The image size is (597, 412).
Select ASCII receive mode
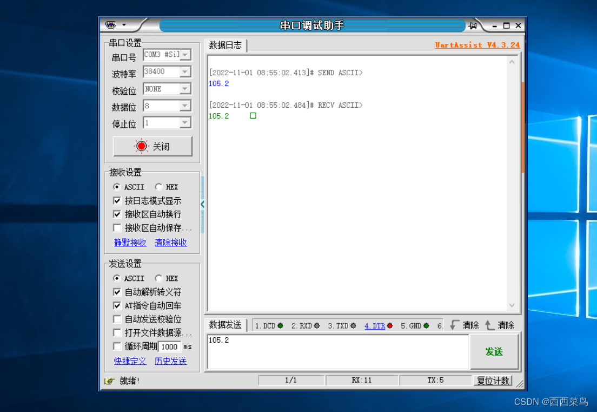click(x=116, y=187)
